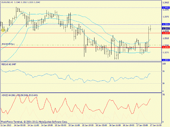Click the 14 Jan 03:00 time label
The width and height of the screenshot is (170, 127).
click(x=20, y=125)
